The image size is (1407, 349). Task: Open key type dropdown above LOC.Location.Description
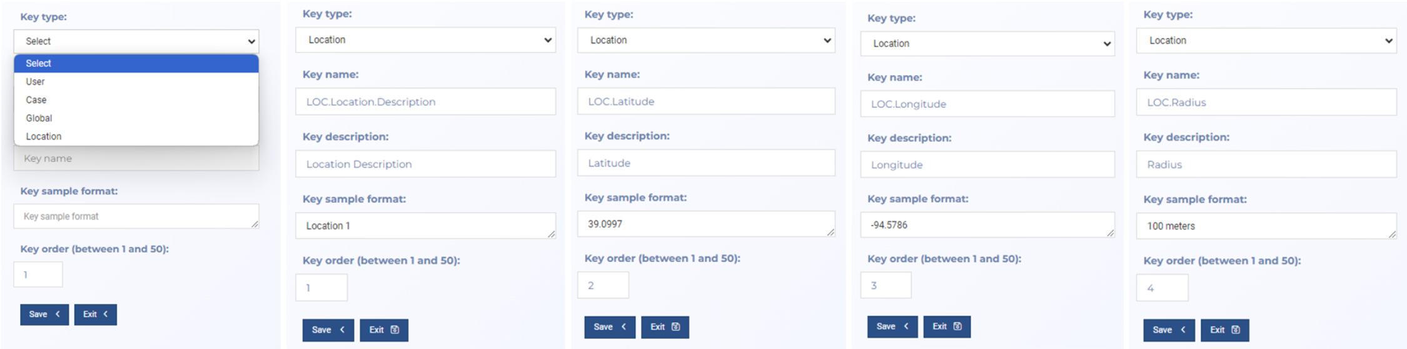(425, 40)
